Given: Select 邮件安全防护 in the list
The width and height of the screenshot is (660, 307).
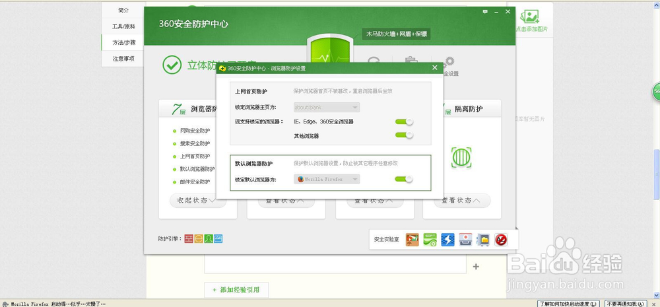Looking at the screenshot, I should [195, 182].
